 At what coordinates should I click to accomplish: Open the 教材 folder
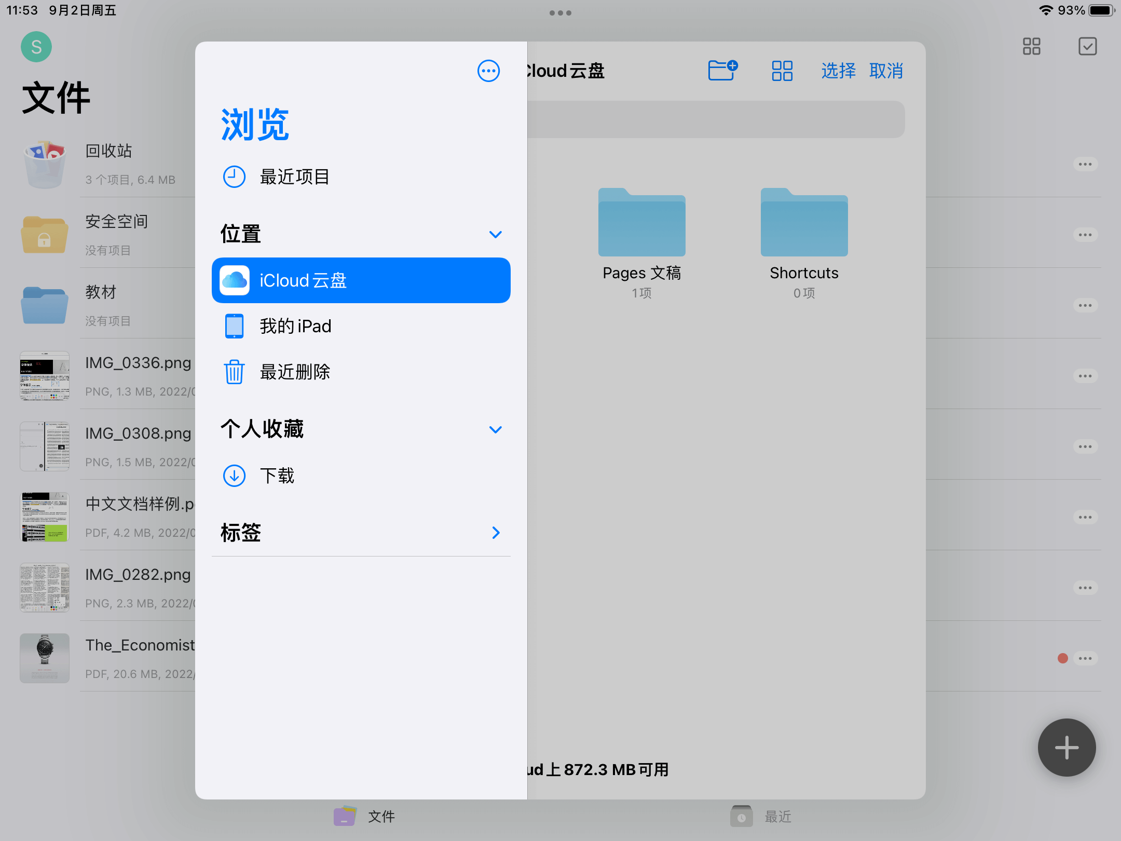pyautogui.click(x=45, y=305)
